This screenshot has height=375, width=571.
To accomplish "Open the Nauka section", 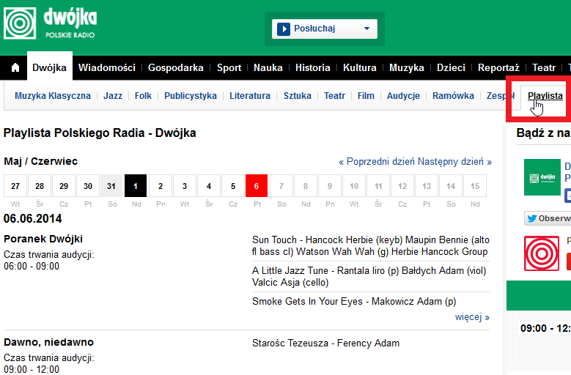I will (x=268, y=67).
